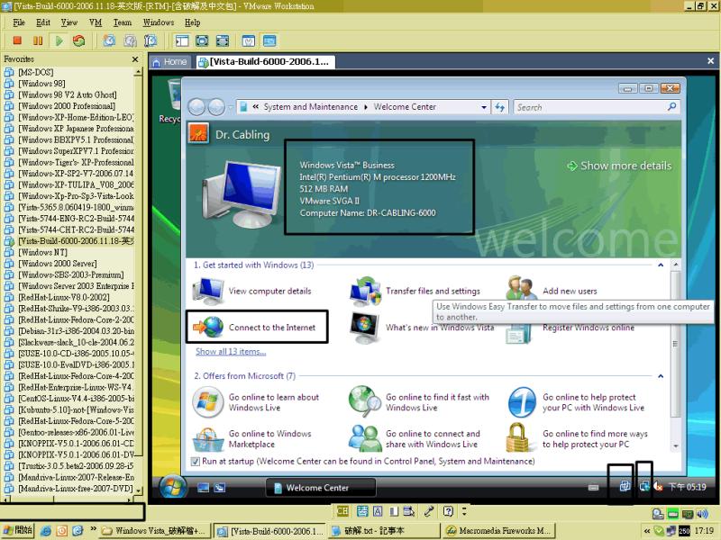The width and height of the screenshot is (721, 540).
Task: Reset the virtual machine using the reset icon
Action: 79,40
